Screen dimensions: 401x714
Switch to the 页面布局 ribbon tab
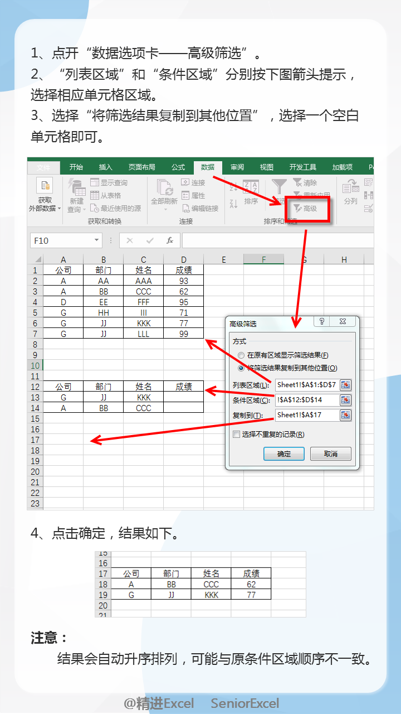[141, 167]
